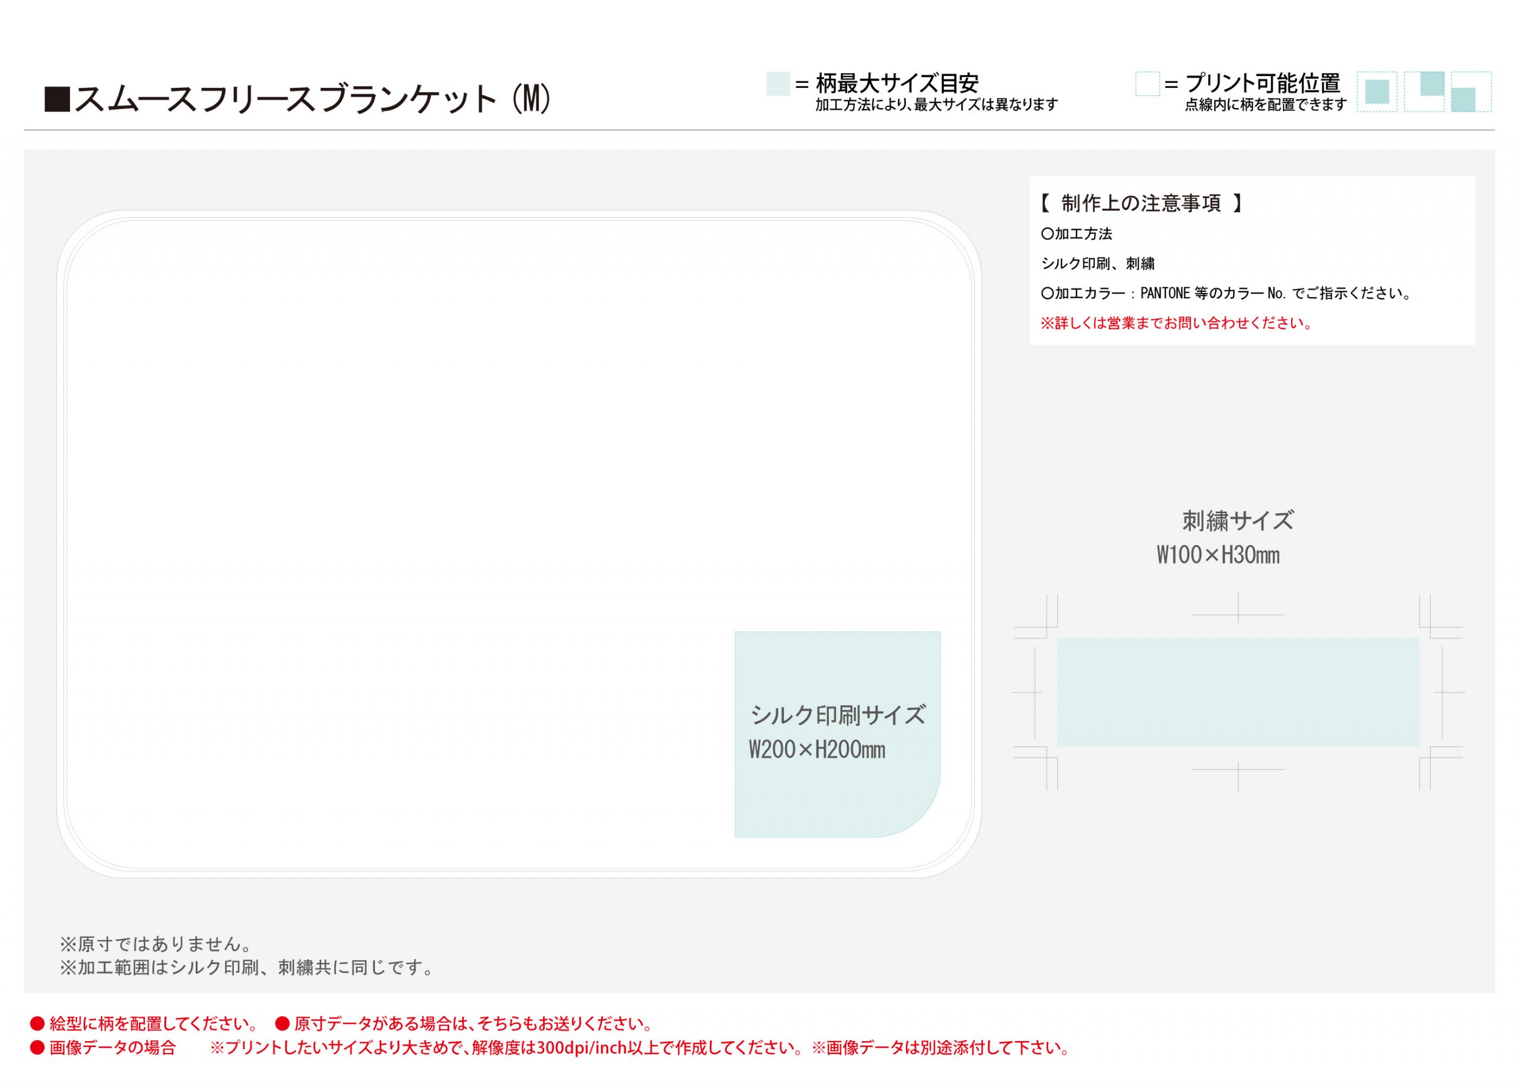Click the 加工方法により、最大サイズは異なります note
Screen dimensions: 1519x1085
tap(936, 105)
